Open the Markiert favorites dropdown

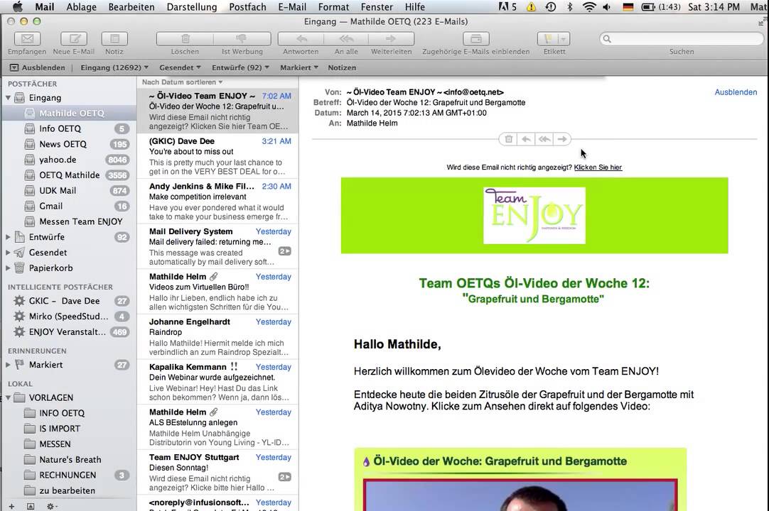click(299, 67)
